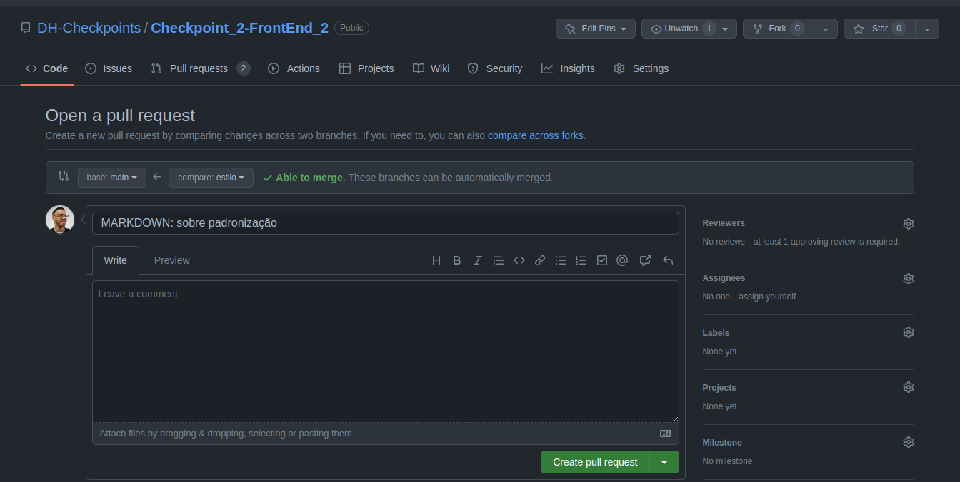Click the repository book icon

(x=26, y=29)
